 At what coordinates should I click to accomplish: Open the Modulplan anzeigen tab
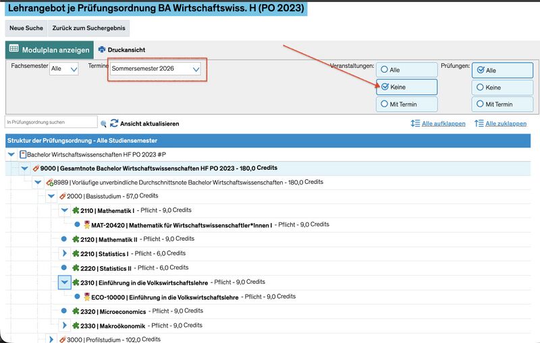(49, 50)
